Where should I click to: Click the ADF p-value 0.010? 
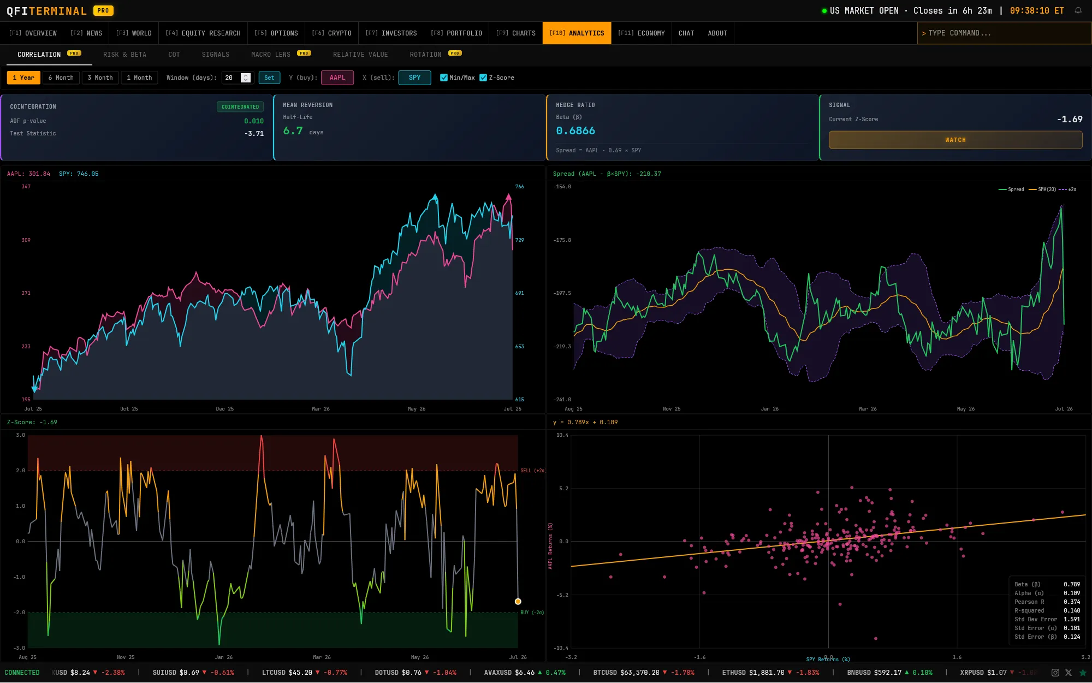254,121
